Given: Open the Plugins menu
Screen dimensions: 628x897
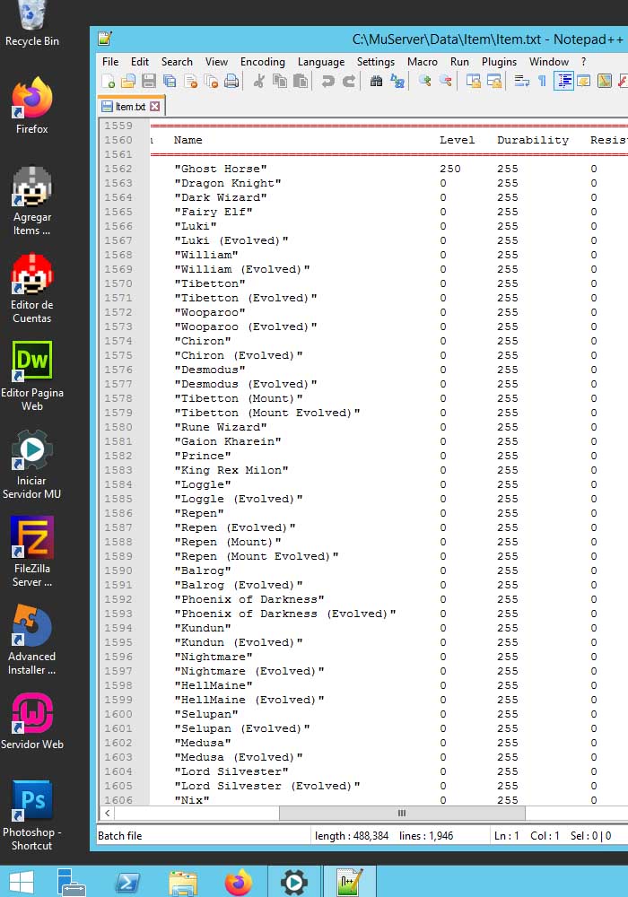Looking at the screenshot, I should click(499, 62).
